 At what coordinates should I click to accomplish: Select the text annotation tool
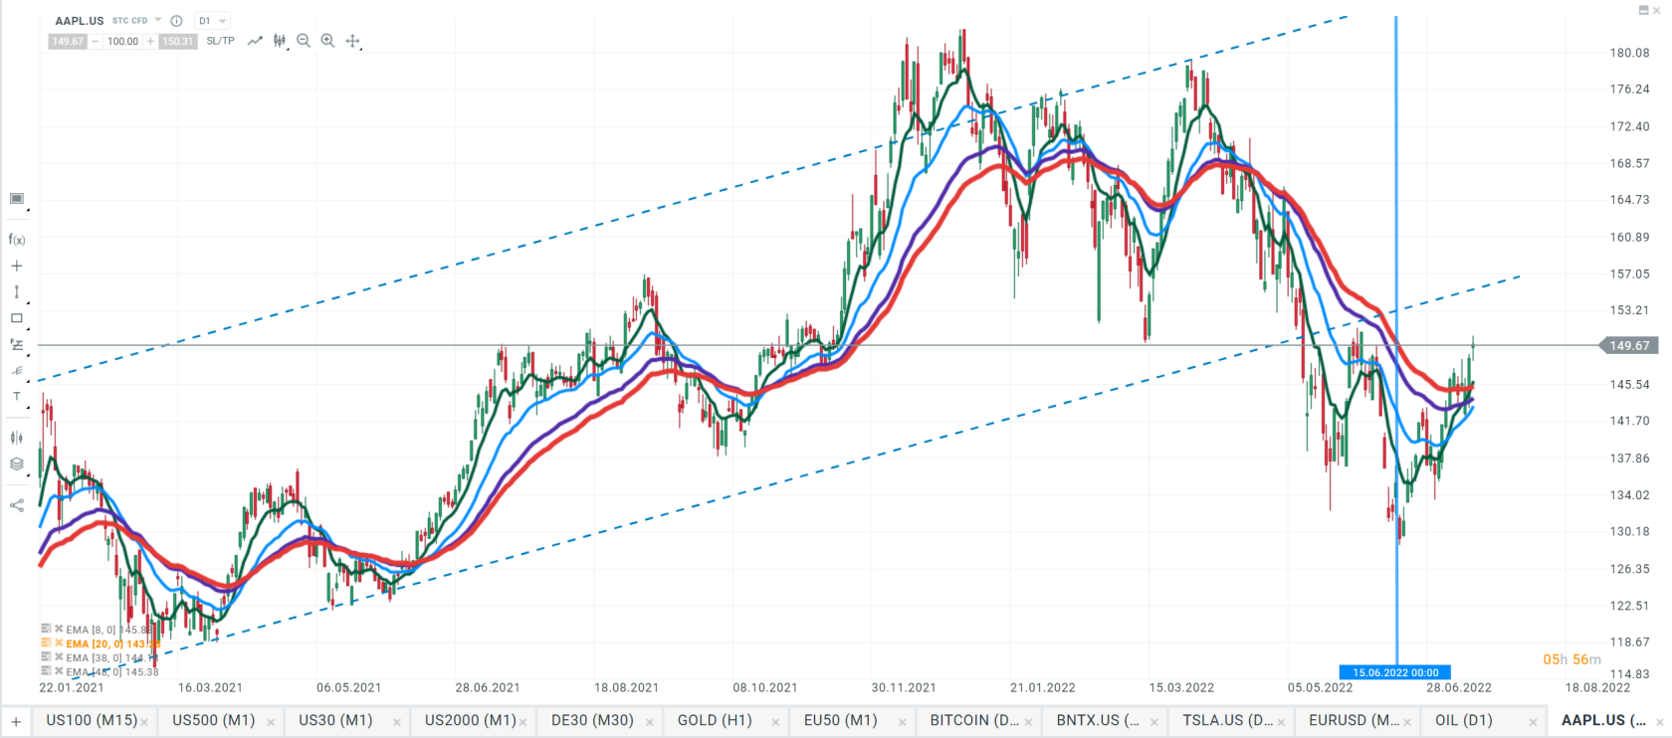pos(16,396)
